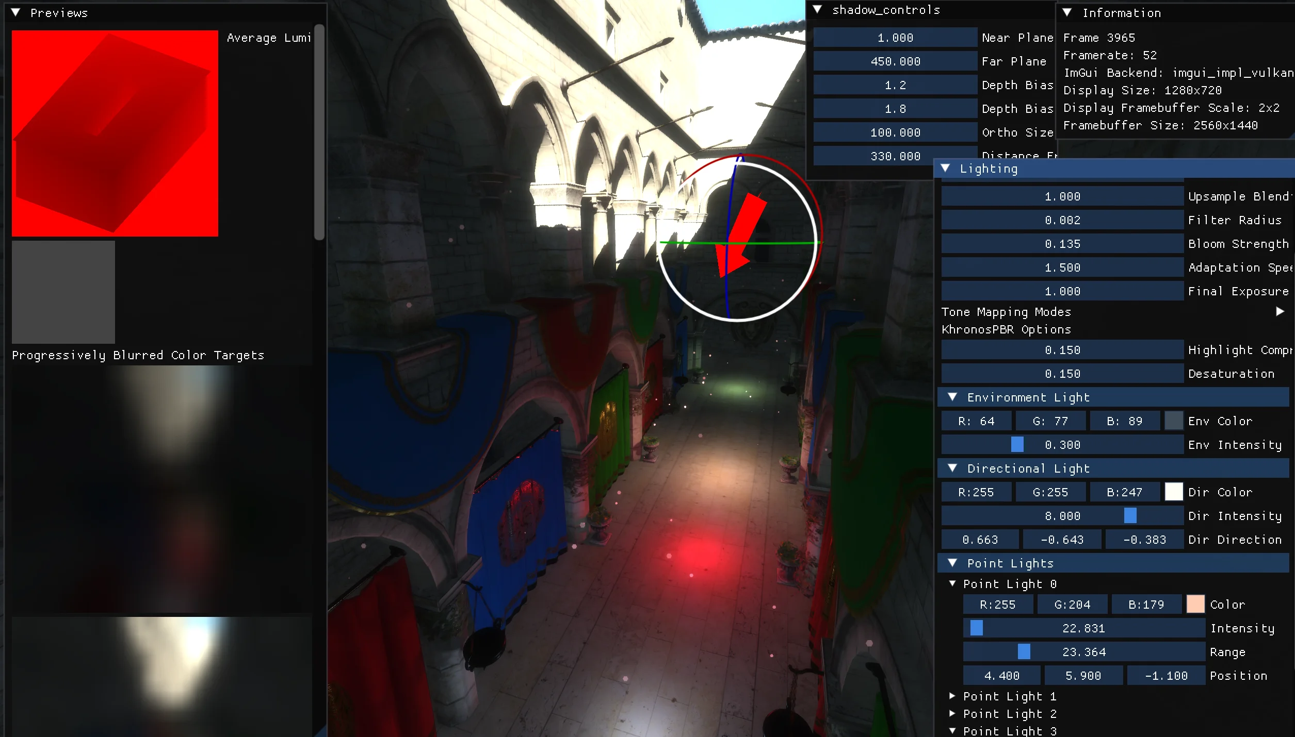The image size is (1295, 737).
Task: Click Point Light 0 Intensity slider
Action: pos(1084,628)
